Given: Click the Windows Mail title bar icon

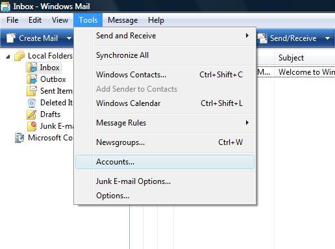Looking at the screenshot, I should point(5,7).
